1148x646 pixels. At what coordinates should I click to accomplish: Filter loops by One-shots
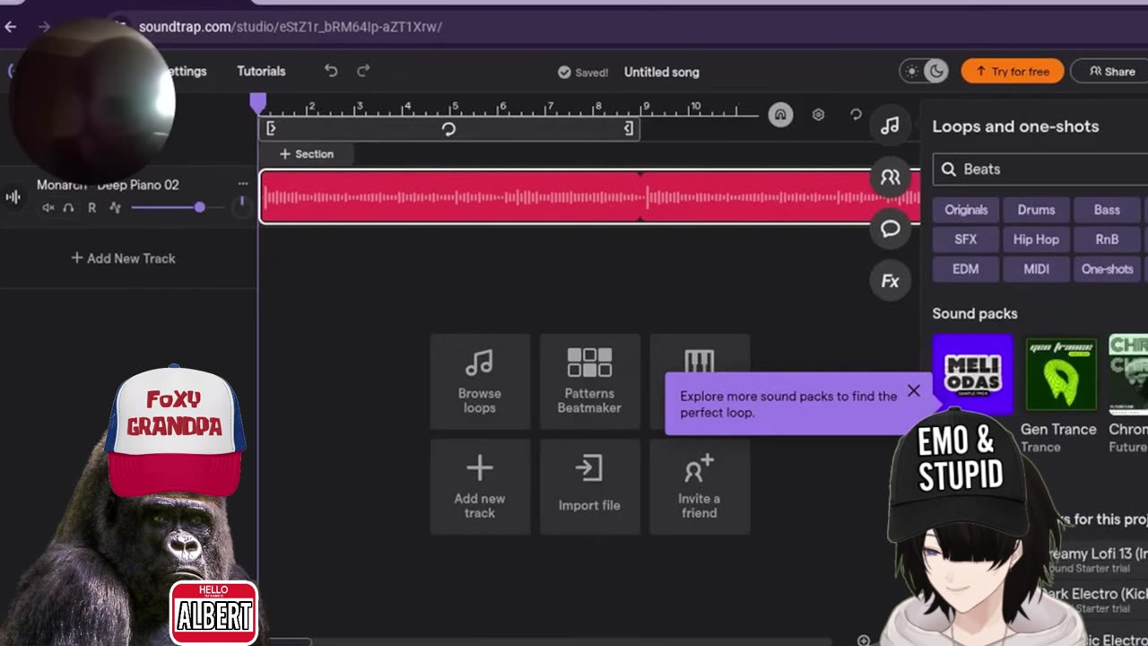click(1107, 269)
